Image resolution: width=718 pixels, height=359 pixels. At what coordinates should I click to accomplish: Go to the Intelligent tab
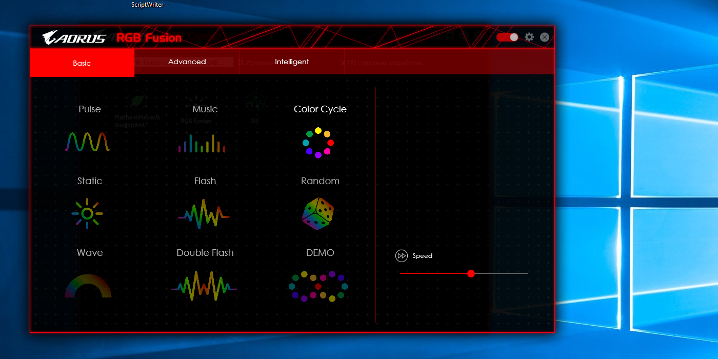(x=292, y=62)
